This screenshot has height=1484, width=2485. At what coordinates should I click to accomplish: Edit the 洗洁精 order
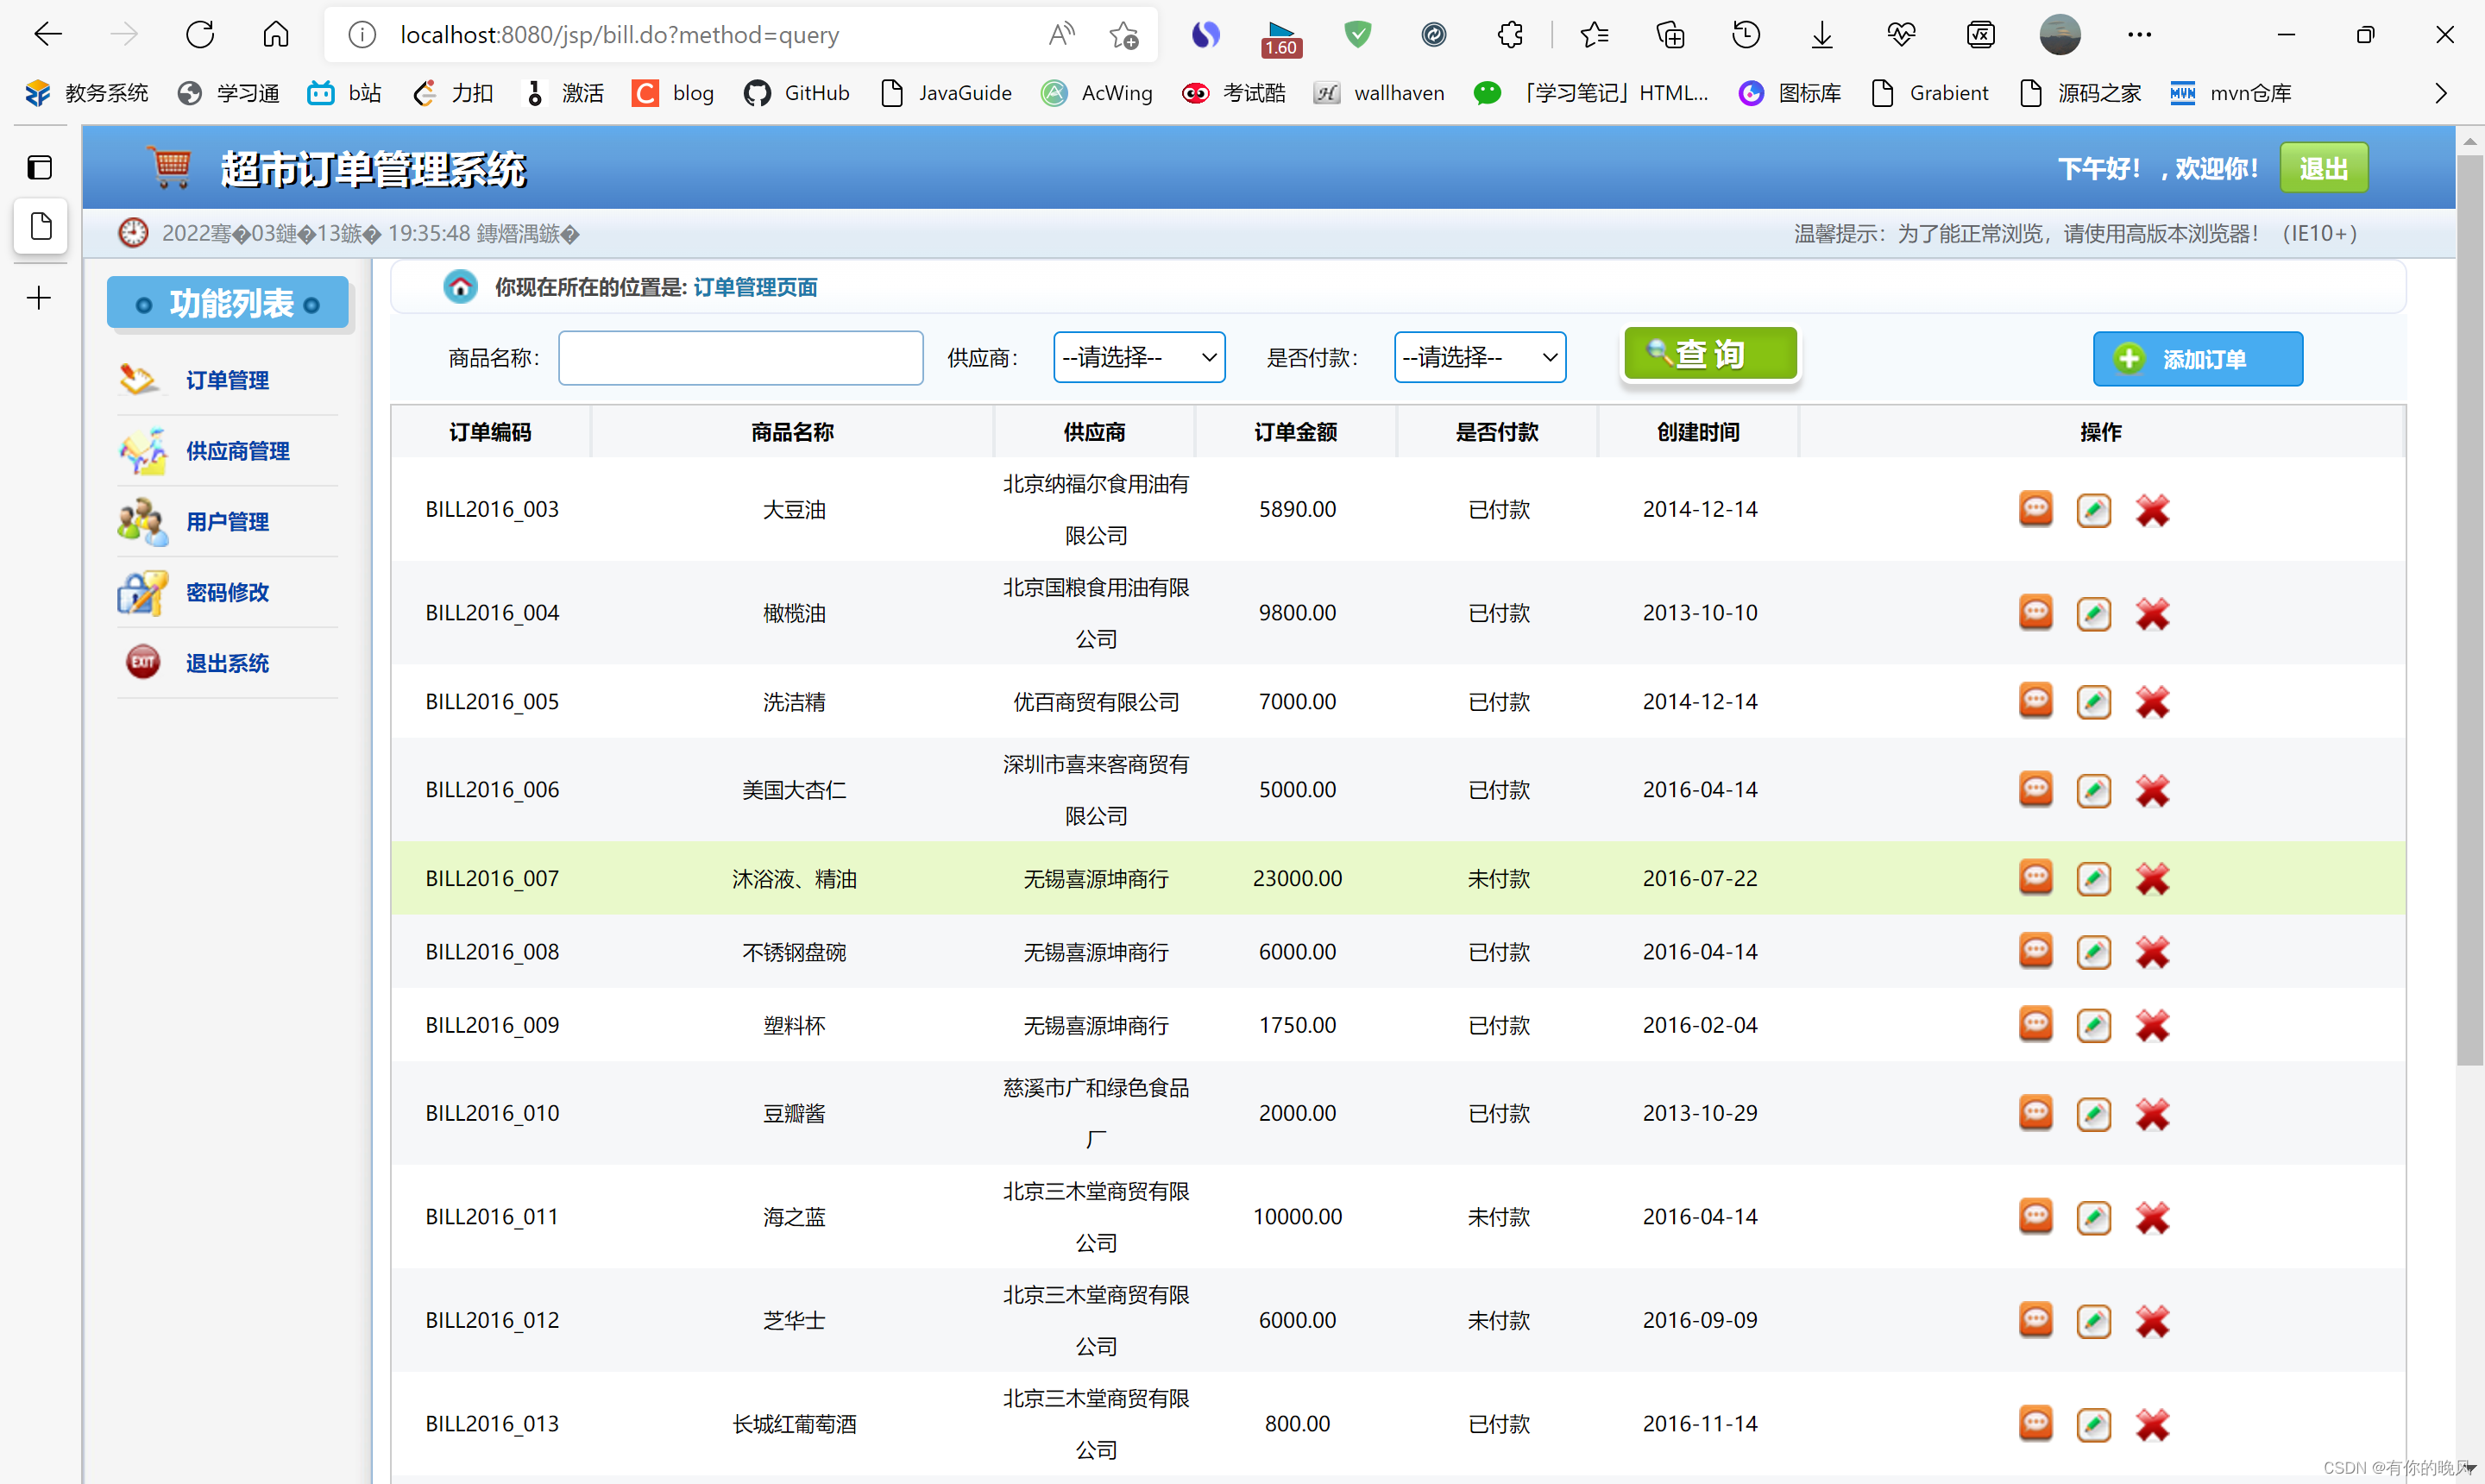2093,701
